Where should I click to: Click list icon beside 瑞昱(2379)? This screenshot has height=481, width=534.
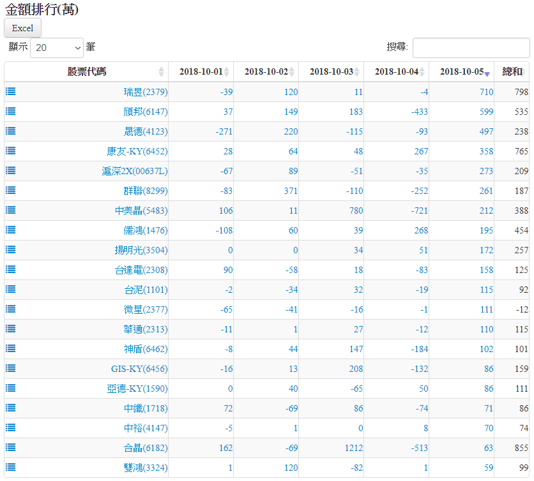coord(10,91)
